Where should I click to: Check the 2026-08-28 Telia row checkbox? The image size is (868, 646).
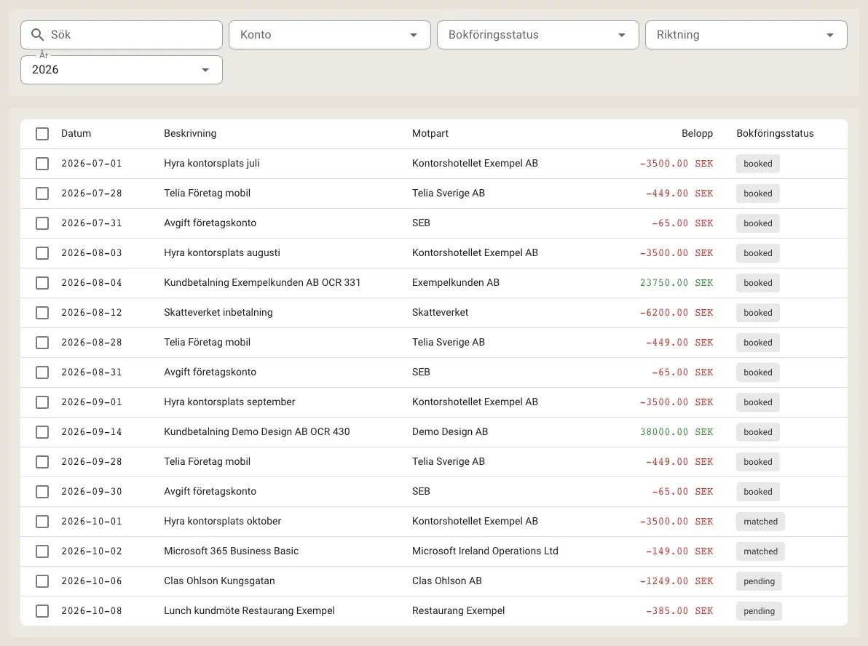pos(42,343)
